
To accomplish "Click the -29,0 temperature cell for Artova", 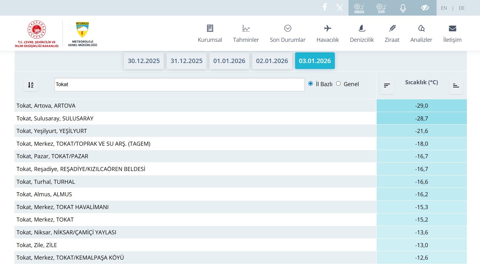I will [x=422, y=106].
